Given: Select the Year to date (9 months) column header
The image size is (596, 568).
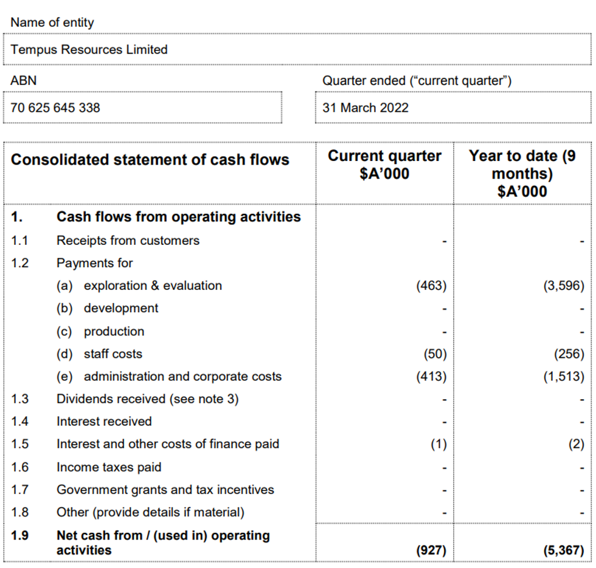Looking at the screenshot, I should [522, 173].
